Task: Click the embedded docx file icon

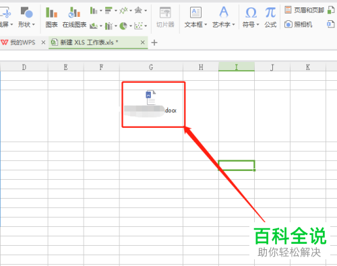Action: tap(151, 98)
